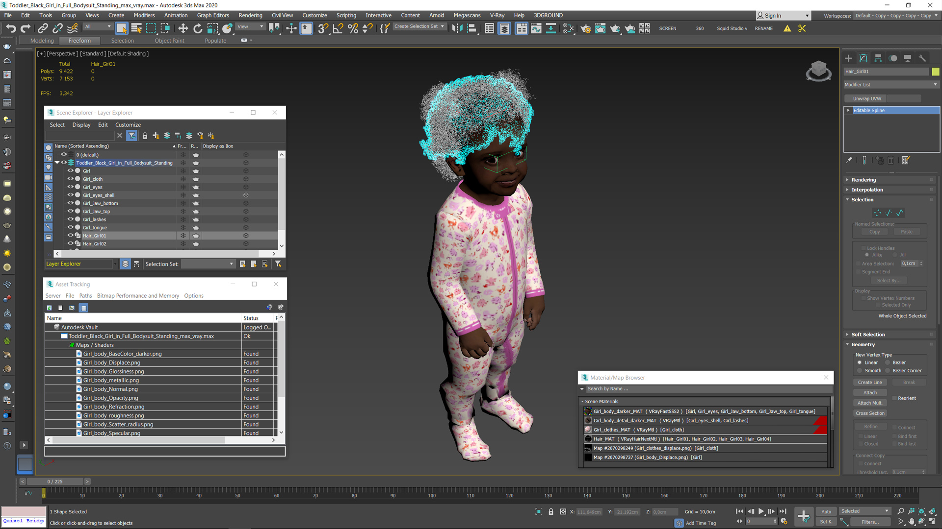Open the V-Ray menu
942x529 pixels.
click(x=497, y=15)
